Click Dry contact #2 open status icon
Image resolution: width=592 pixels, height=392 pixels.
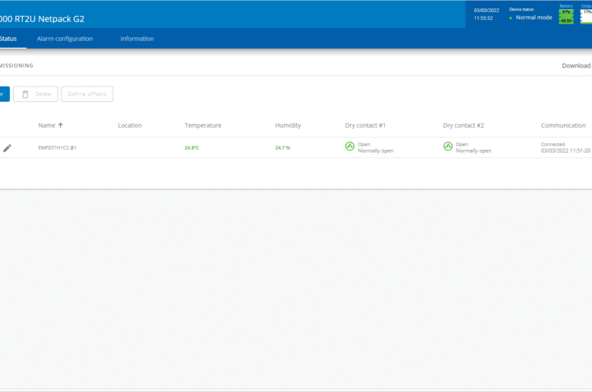(448, 147)
